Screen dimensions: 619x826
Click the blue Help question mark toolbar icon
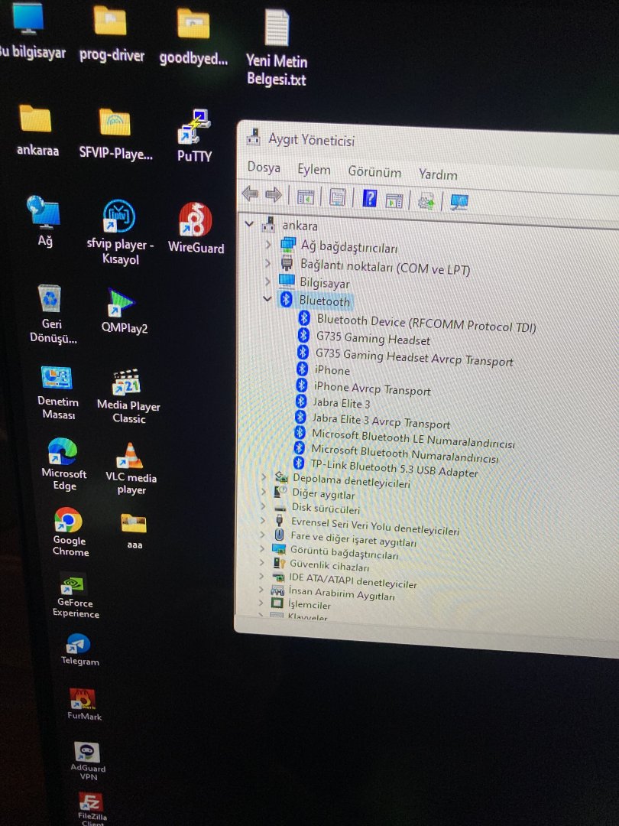370,198
